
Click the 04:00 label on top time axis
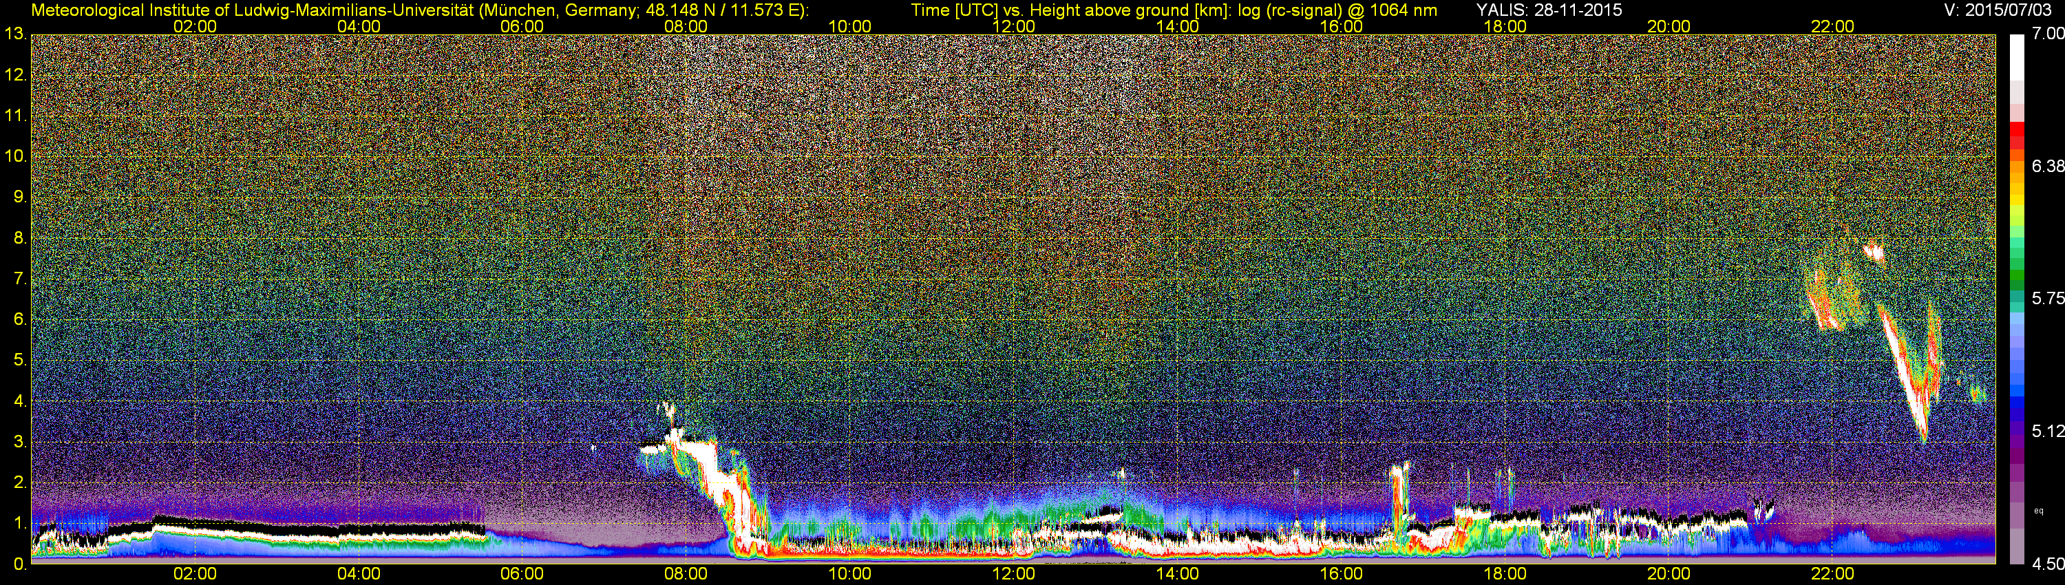[359, 26]
